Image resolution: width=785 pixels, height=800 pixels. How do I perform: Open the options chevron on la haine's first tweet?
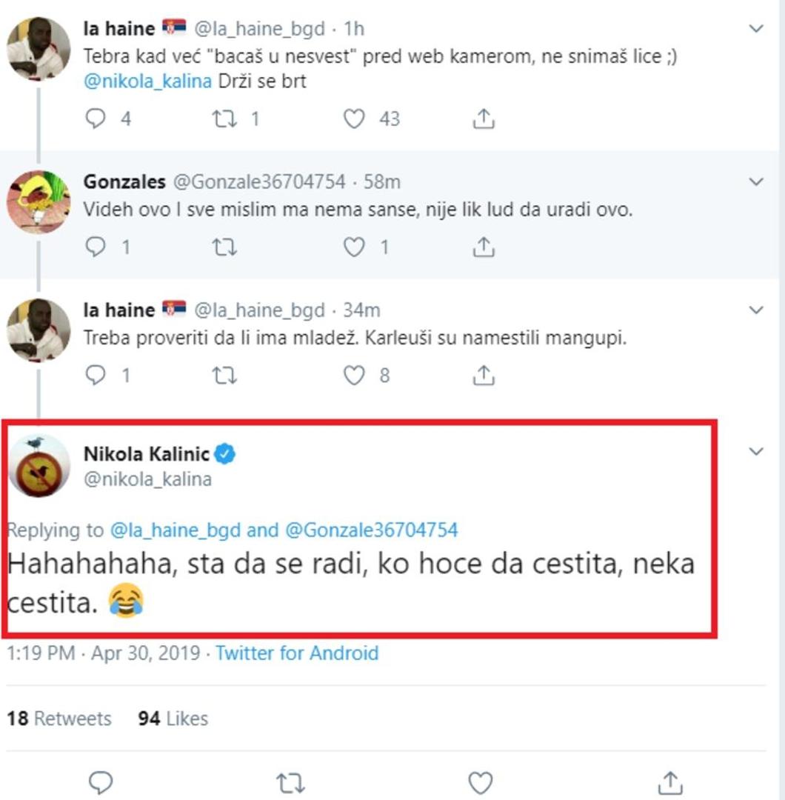756,30
